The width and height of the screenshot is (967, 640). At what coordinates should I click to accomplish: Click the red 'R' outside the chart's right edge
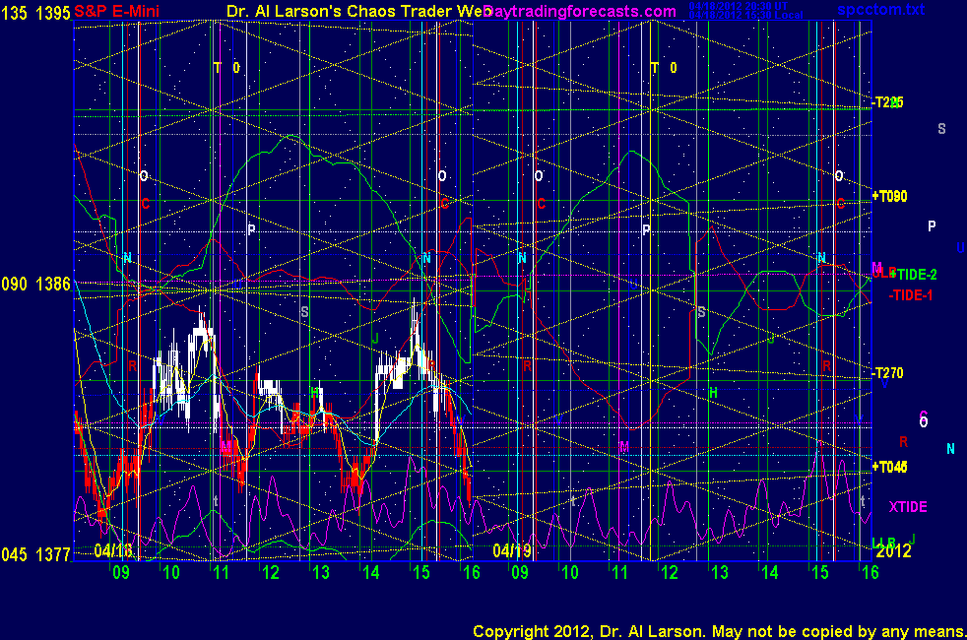coord(903,441)
